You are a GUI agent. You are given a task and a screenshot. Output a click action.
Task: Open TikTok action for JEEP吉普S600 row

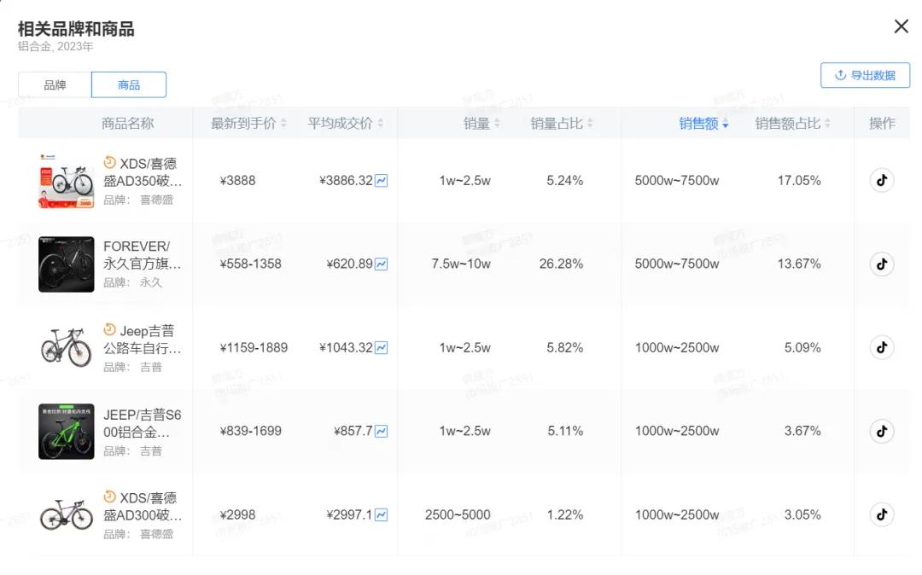881,431
